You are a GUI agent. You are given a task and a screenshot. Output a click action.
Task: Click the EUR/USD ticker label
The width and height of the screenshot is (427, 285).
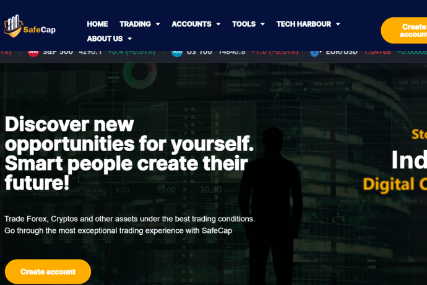pos(342,53)
